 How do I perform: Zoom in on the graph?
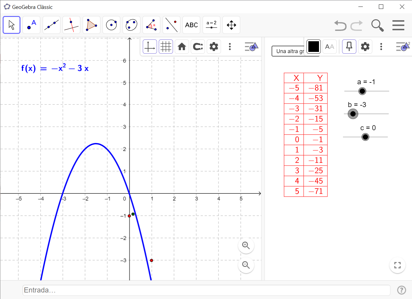pyautogui.click(x=246, y=246)
